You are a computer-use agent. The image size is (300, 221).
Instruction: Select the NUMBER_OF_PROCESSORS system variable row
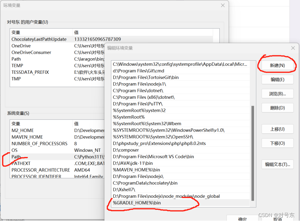click(x=57, y=144)
